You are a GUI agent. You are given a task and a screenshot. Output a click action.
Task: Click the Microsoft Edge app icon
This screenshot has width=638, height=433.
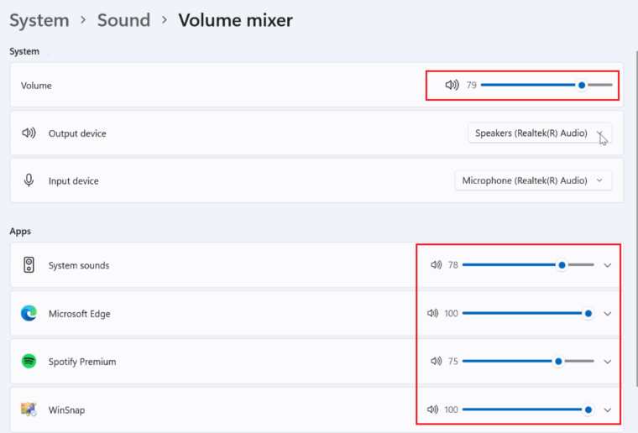point(29,313)
